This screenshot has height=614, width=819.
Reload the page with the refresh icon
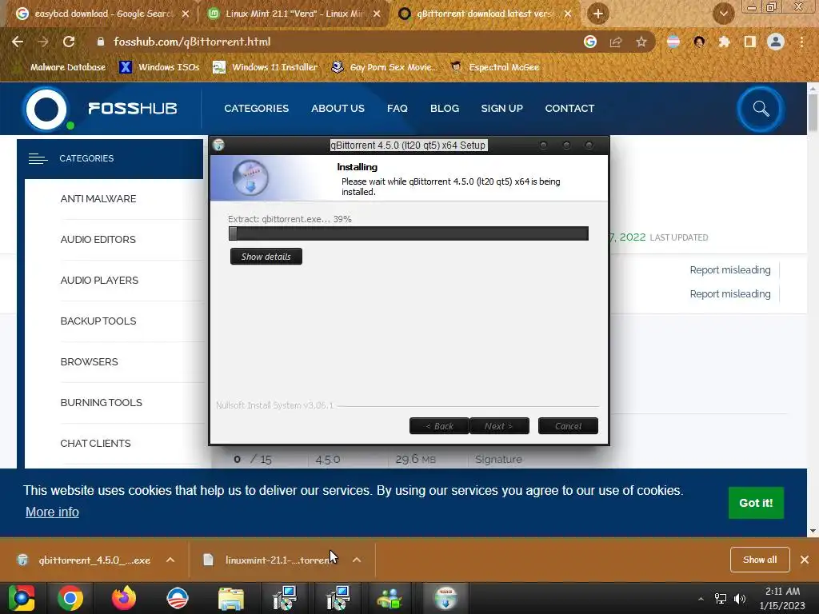(69, 42)
